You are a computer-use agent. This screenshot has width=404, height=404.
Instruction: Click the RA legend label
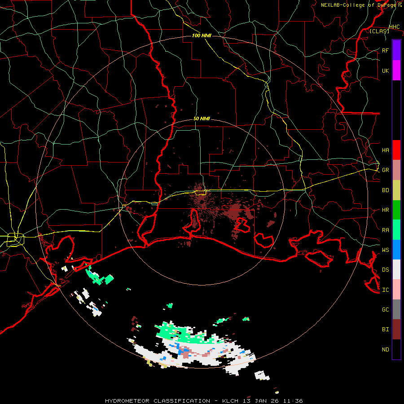click(x=385, y=230)
